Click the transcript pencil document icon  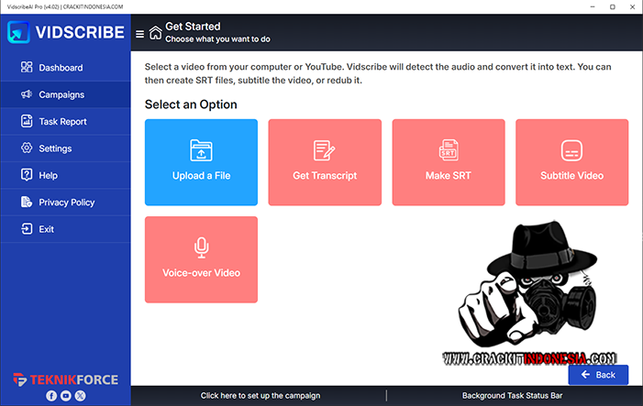coord(325,150)
